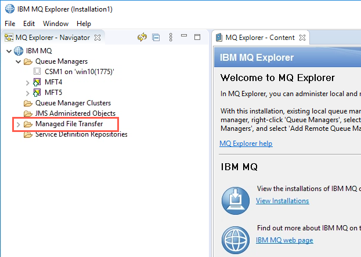This screenshot has height=257, width=361.
Task: Select the JMS Administered Objects folder
Action: pos(75,113)
